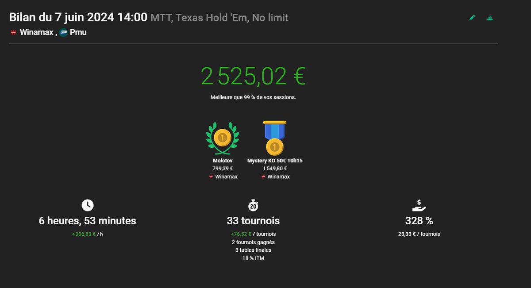This screenshot has height=288, width=531.
Task: Click Meilleurs que 99 % de vos sessions
Action: 253,97
